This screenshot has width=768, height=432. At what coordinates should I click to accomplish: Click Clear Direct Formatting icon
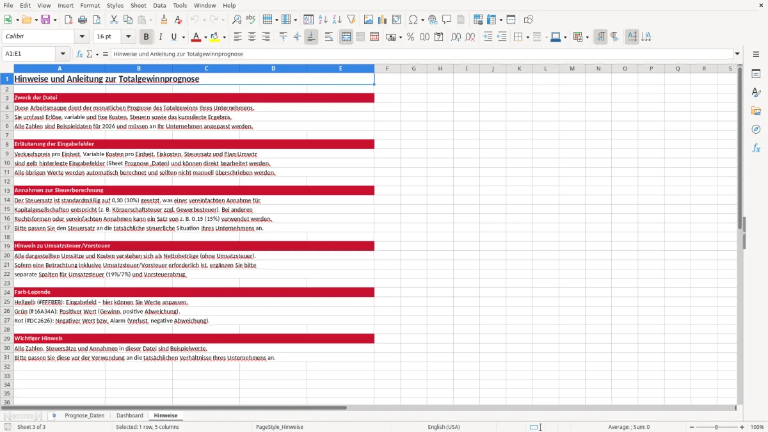[179, 20]
